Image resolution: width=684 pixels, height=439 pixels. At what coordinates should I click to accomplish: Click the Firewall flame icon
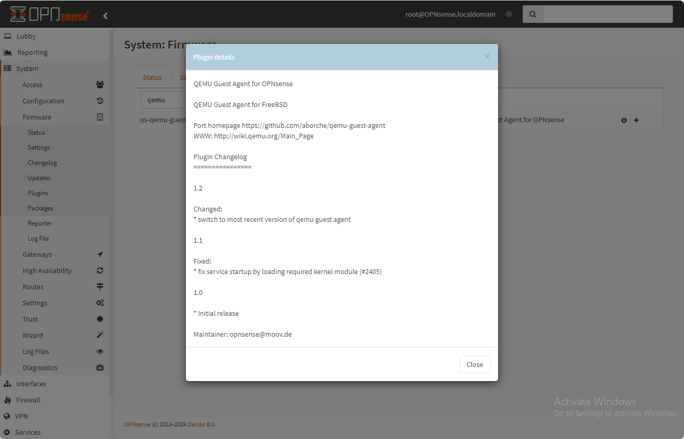click(x=7, y=400)
